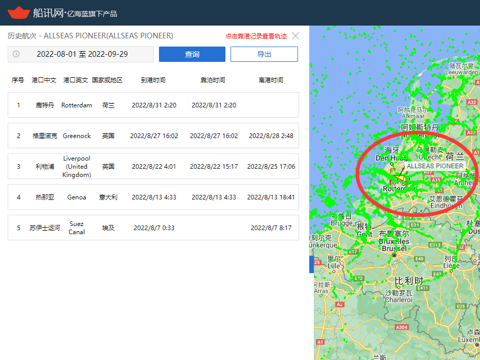Click the red ship logo icon
This screenshot has height=360, width=480.
18,12
